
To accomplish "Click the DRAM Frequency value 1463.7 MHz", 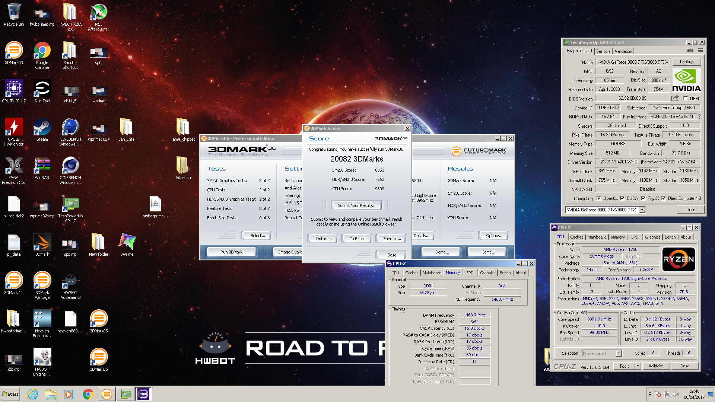I will tap(474, 315).
